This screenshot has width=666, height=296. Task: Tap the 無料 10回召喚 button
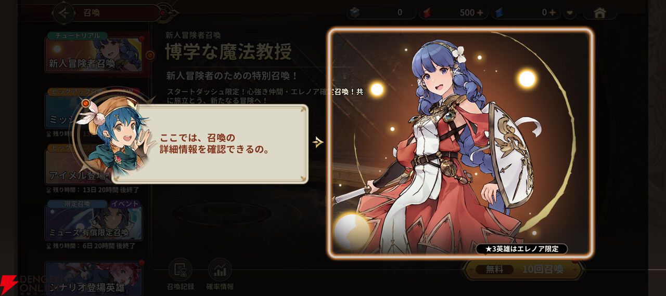click(x=522, y=270)
